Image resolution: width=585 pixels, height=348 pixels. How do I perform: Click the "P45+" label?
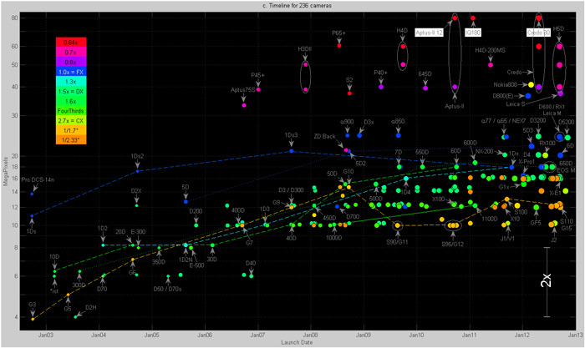click(x=257, y=75)
